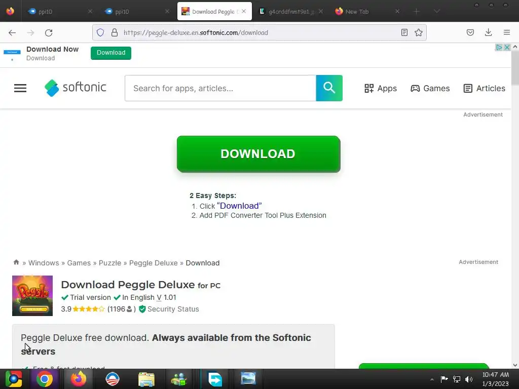
Task: Go to Softonic home via logo
Action: click(x=76, y=88)
